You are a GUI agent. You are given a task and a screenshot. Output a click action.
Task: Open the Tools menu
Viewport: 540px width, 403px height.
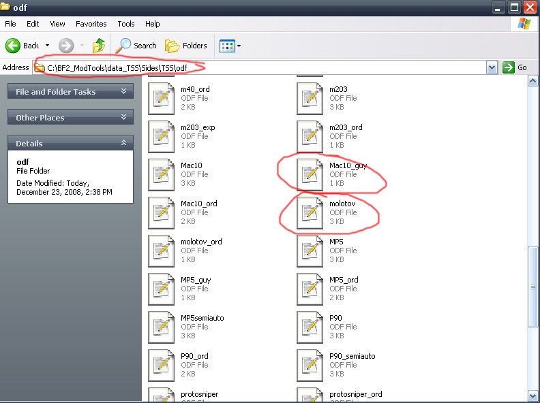(125, 24)
